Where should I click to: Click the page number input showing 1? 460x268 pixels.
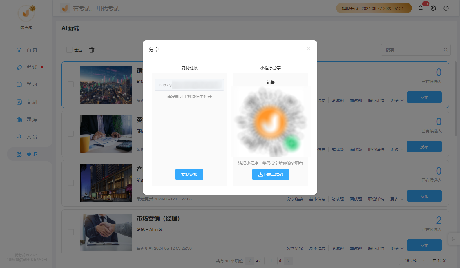(x=271, y=260)
